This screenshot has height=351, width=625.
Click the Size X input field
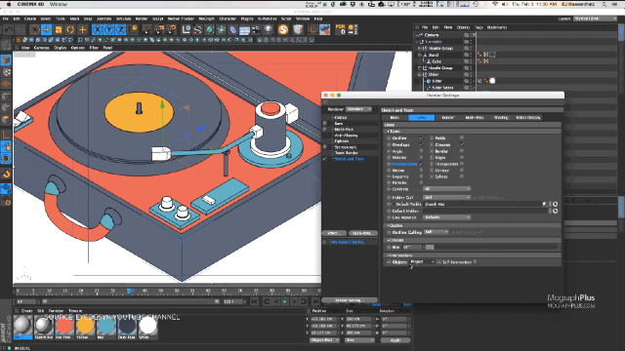358,319
